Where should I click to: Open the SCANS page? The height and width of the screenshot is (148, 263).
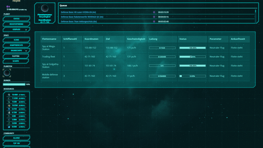coord(16,40)
